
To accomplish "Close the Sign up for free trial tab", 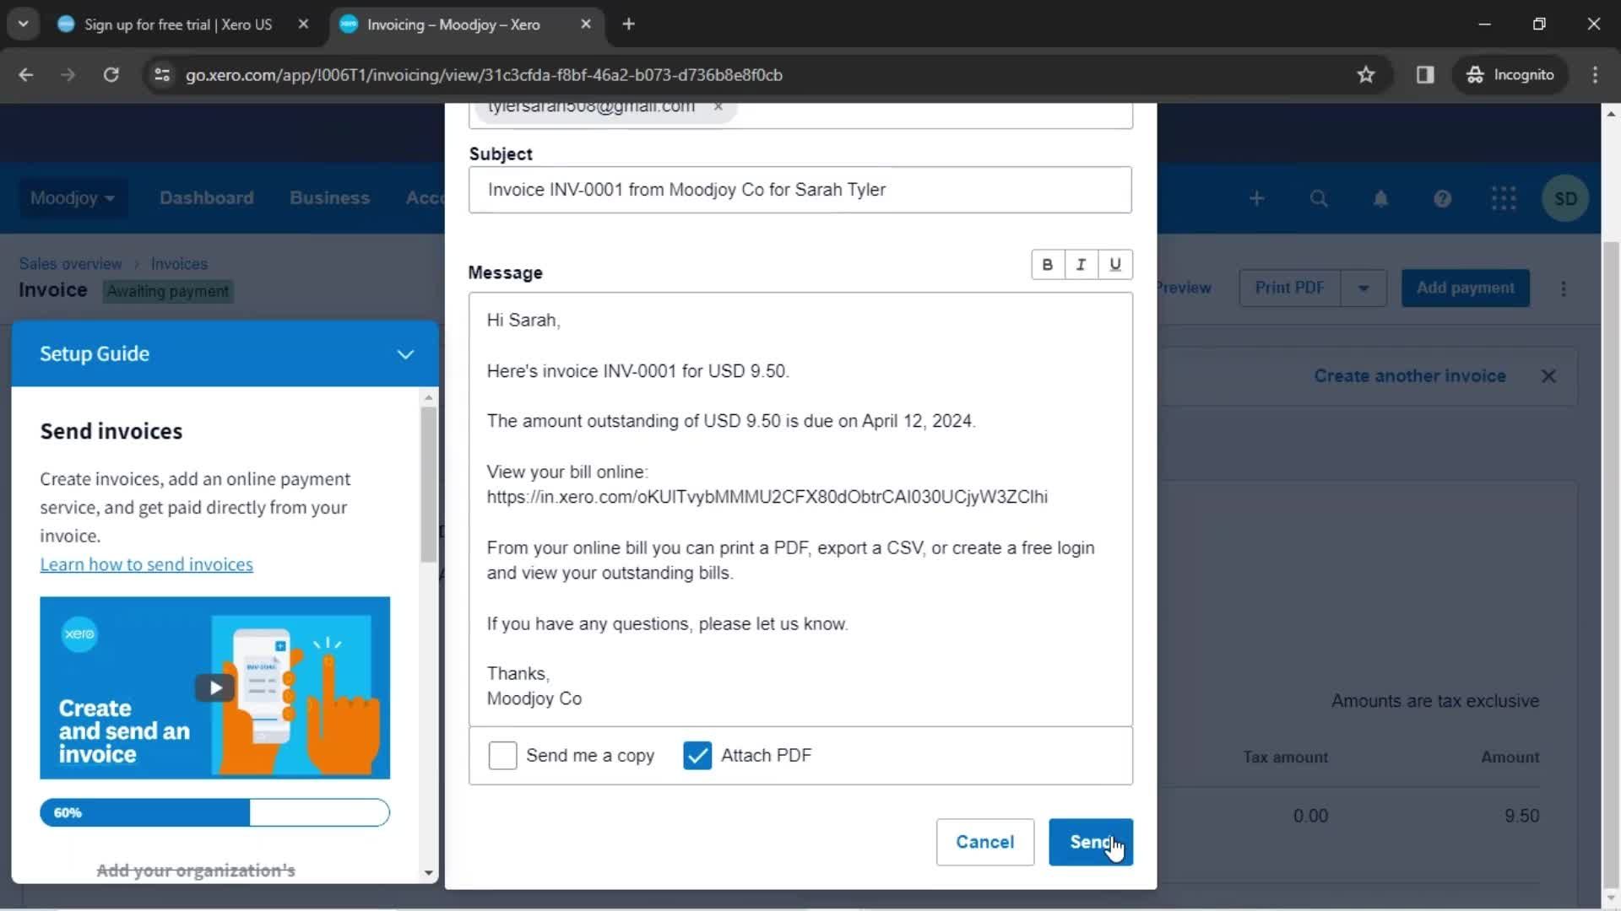I will pos(303,24).
